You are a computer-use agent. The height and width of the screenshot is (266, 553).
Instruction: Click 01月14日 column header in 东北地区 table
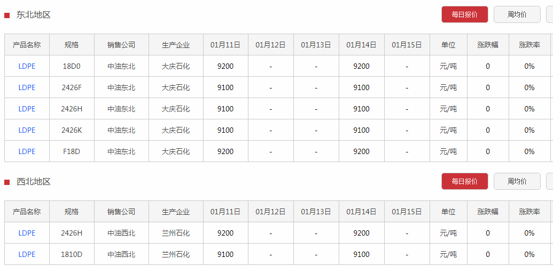361,45
